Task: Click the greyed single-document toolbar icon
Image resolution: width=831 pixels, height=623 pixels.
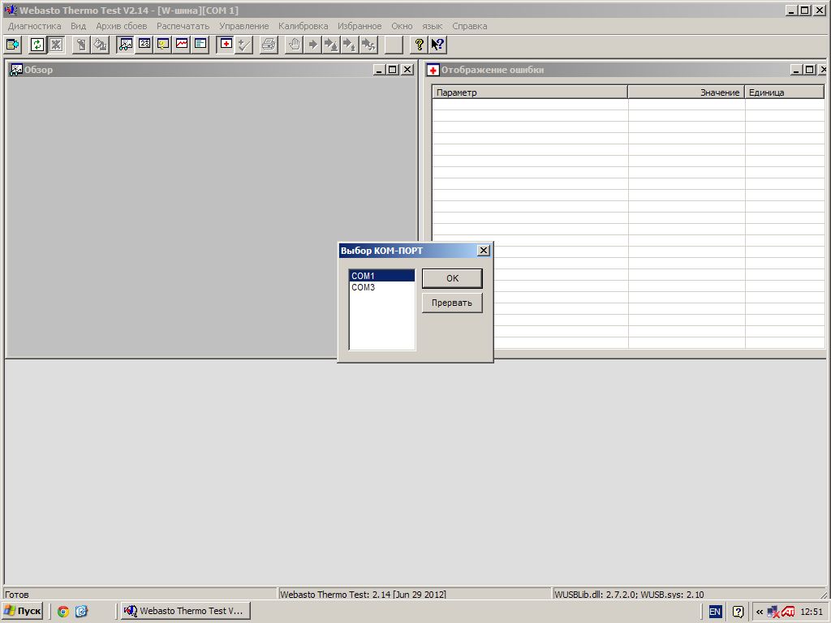Action: pyautogui.click(x=81, y=45)
